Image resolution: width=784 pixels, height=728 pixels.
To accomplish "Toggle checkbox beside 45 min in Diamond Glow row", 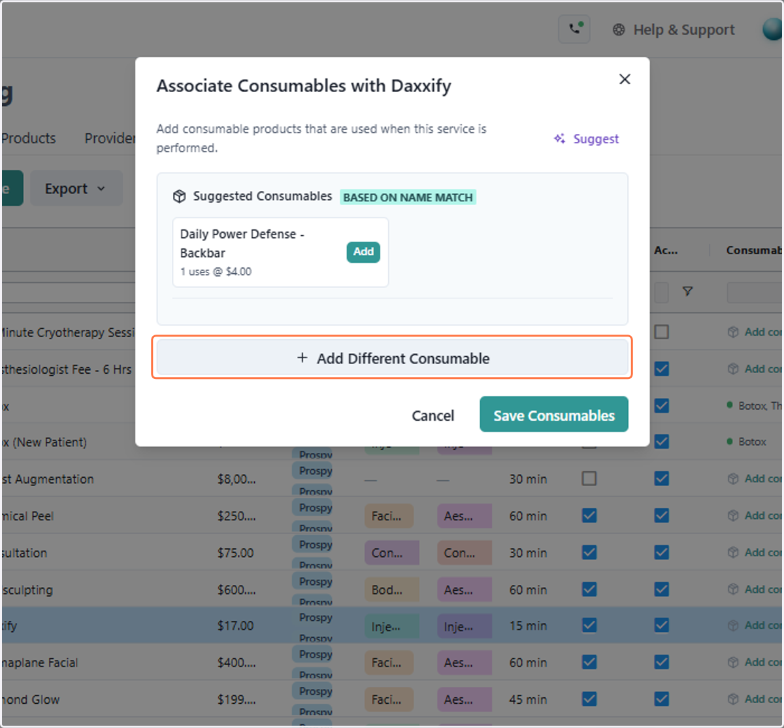I will [x=589, y=699].
